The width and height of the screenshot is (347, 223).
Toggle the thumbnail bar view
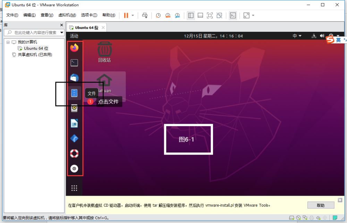pyautogui.click(x=200, y=16)
